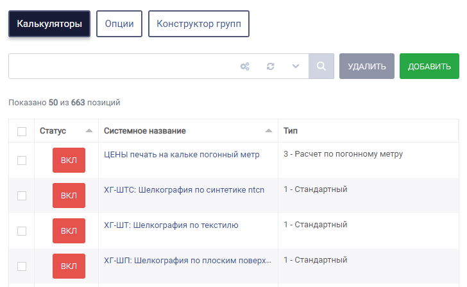Open the search settings gears icon
The width and height of the screenshot is (467, 287).
(245, 66)
